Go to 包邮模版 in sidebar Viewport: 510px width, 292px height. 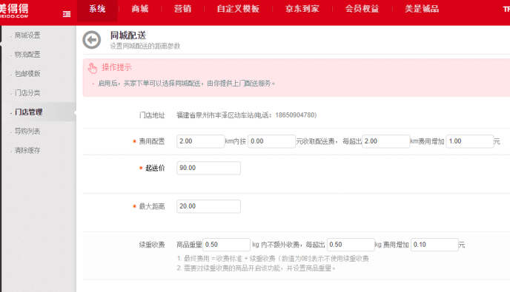(27, 74)
